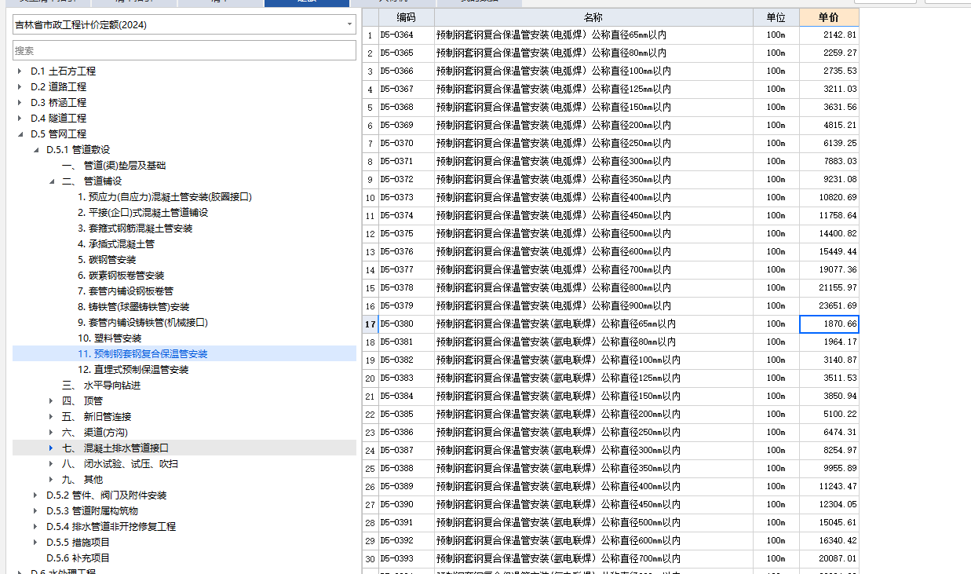Select row header number 17

(370, 324)
